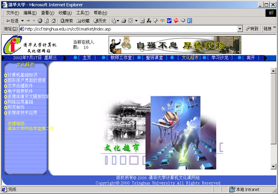Open the dropdown arrow beside the full-size icon

[136, 21]
